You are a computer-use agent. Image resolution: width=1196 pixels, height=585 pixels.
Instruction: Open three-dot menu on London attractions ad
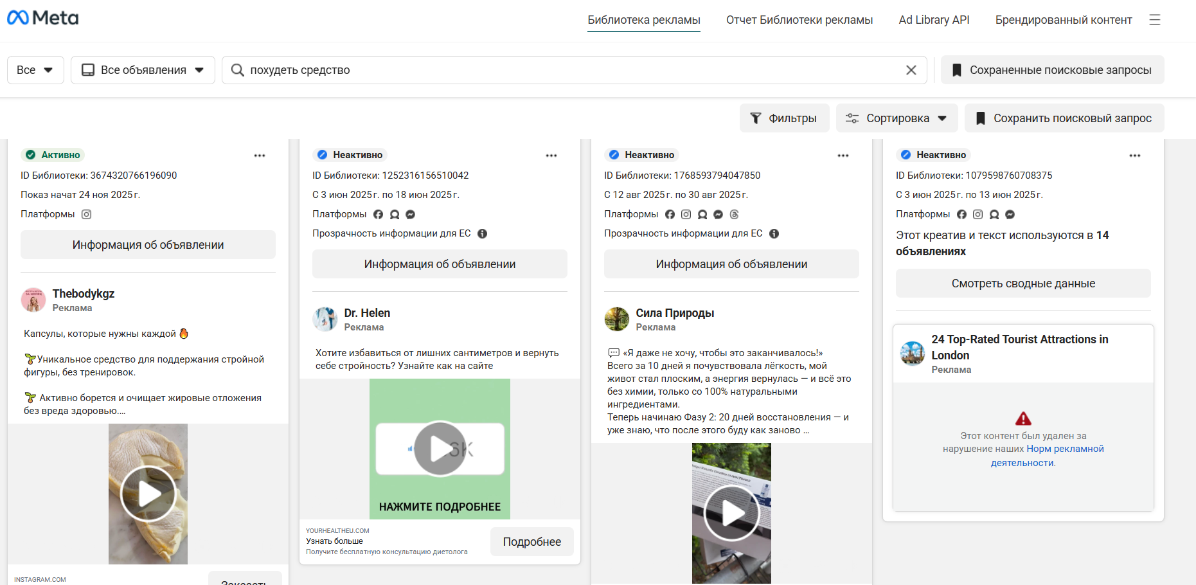pyautogui.click(x=1134, y=156)
